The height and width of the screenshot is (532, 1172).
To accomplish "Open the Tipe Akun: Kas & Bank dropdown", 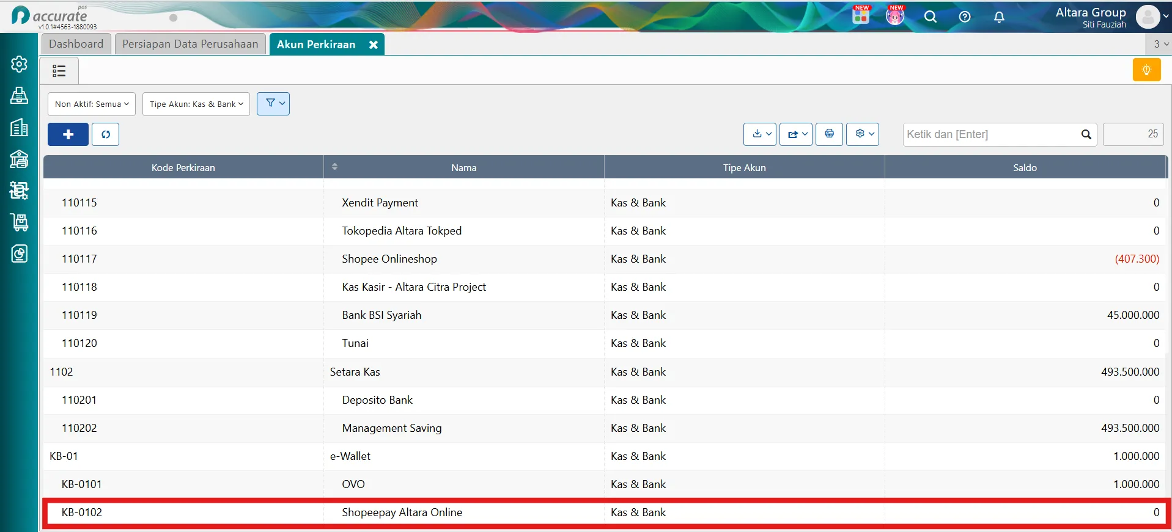I will click(196, 104).
